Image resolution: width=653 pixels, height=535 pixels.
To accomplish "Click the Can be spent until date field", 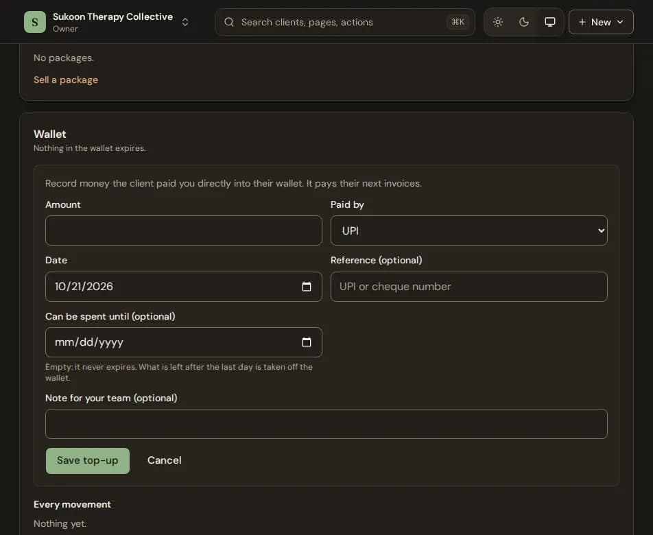I will tap(184, 342).
